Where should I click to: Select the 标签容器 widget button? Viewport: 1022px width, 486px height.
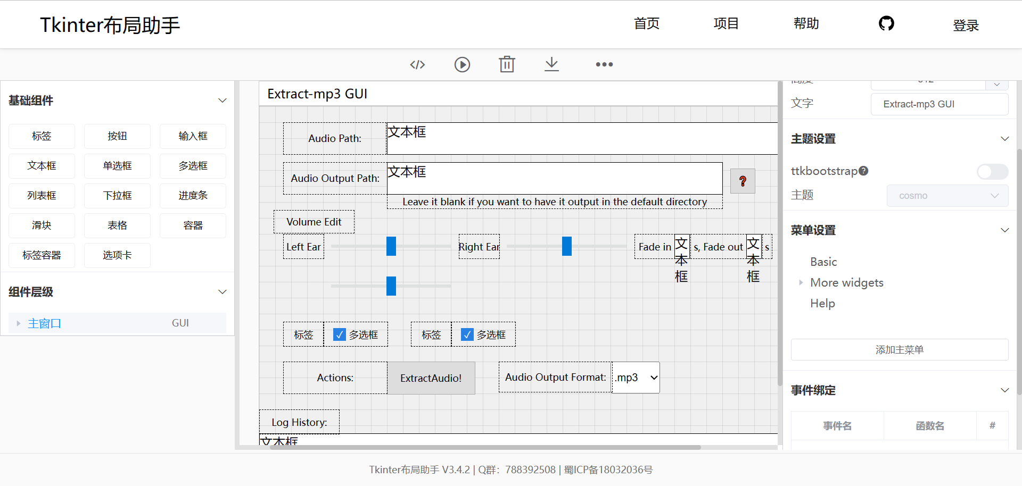[x=42, y=255]
